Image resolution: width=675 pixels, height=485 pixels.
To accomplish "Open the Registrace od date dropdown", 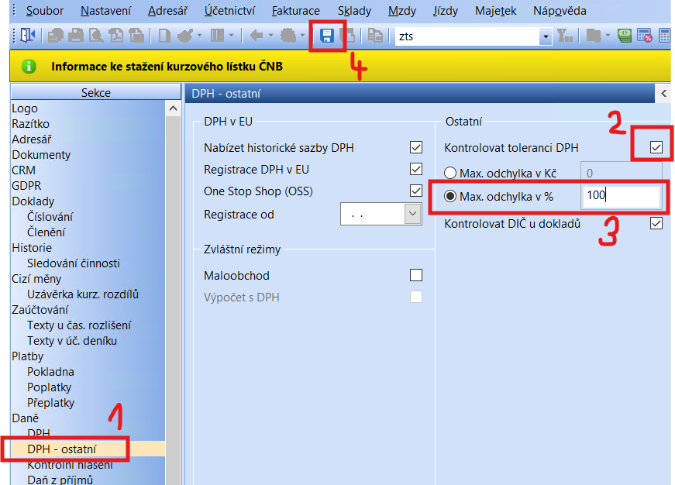I will [412, 215].
